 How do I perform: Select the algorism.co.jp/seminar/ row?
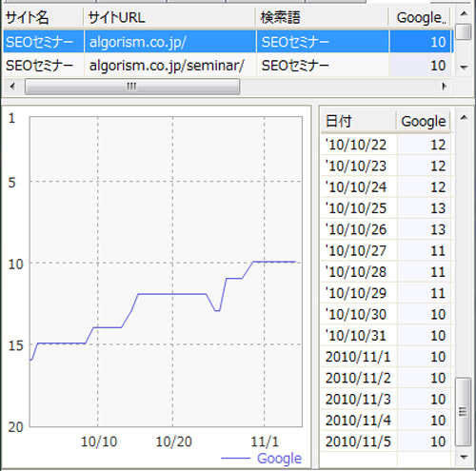(x=228, y=66)
